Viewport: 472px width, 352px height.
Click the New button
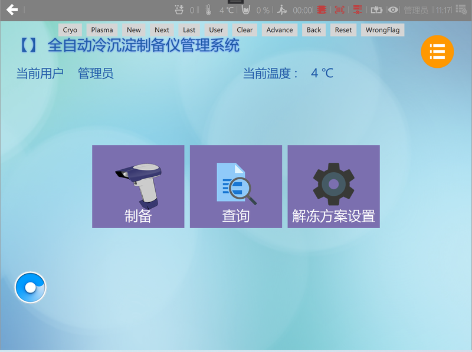tap(134, 30)
